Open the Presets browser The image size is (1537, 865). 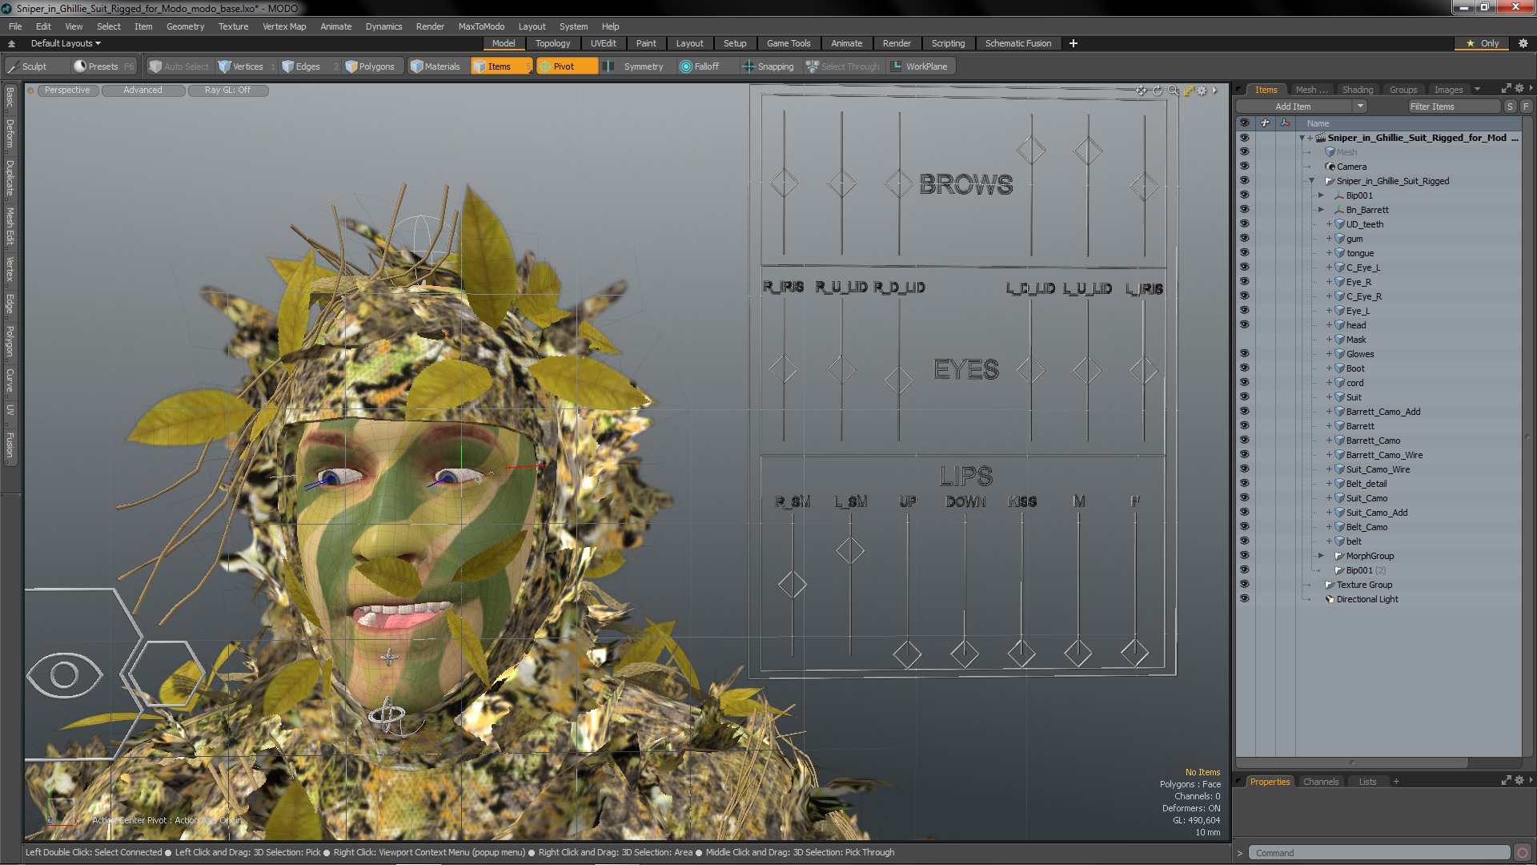102,66
